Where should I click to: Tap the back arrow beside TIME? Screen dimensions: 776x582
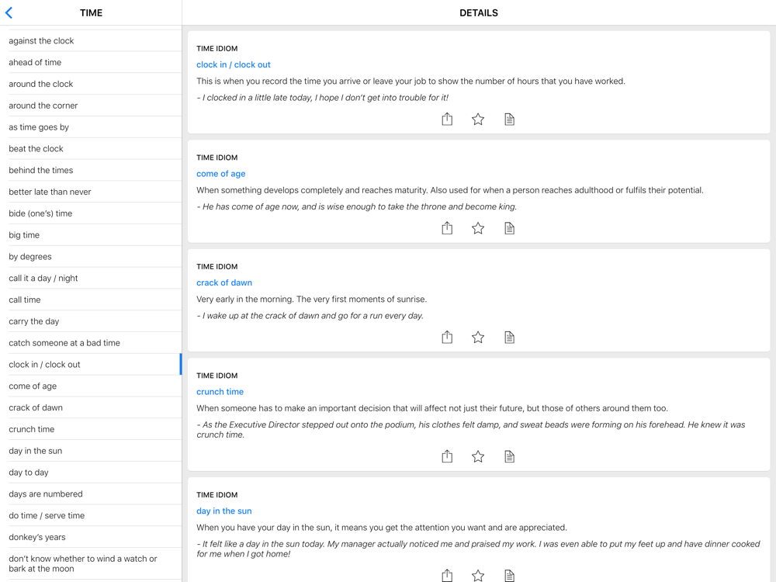9,13
